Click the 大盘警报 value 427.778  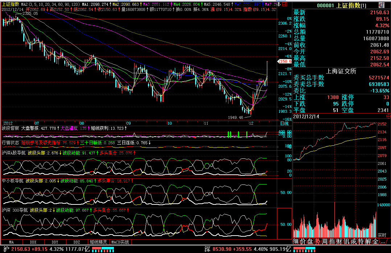49,128
